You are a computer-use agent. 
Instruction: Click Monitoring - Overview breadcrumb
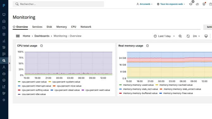pos(67,36)
